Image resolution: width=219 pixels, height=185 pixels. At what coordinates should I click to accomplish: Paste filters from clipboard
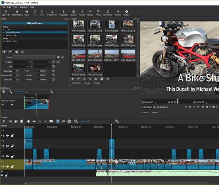22,52
